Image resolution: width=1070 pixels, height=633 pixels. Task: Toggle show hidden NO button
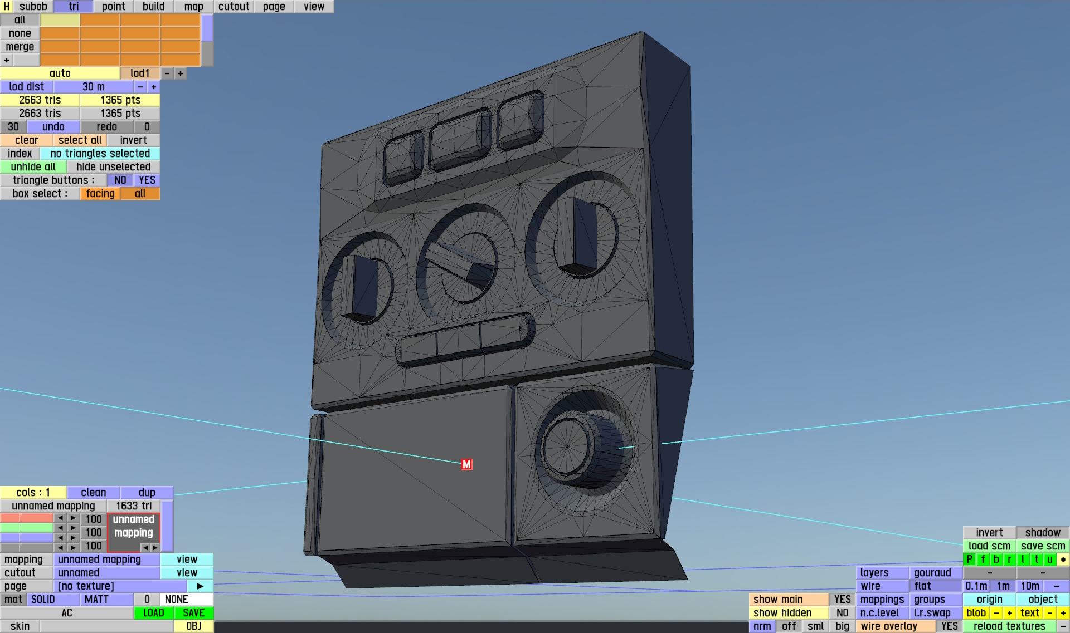842,613
